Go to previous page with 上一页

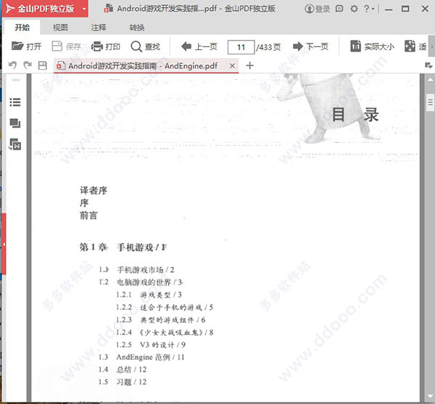pos(199,46)
